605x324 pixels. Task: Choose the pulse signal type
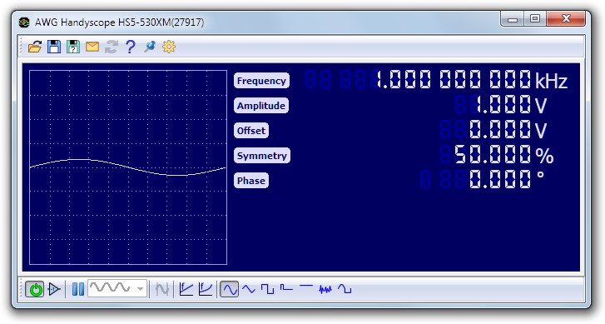tap(286, 287)
